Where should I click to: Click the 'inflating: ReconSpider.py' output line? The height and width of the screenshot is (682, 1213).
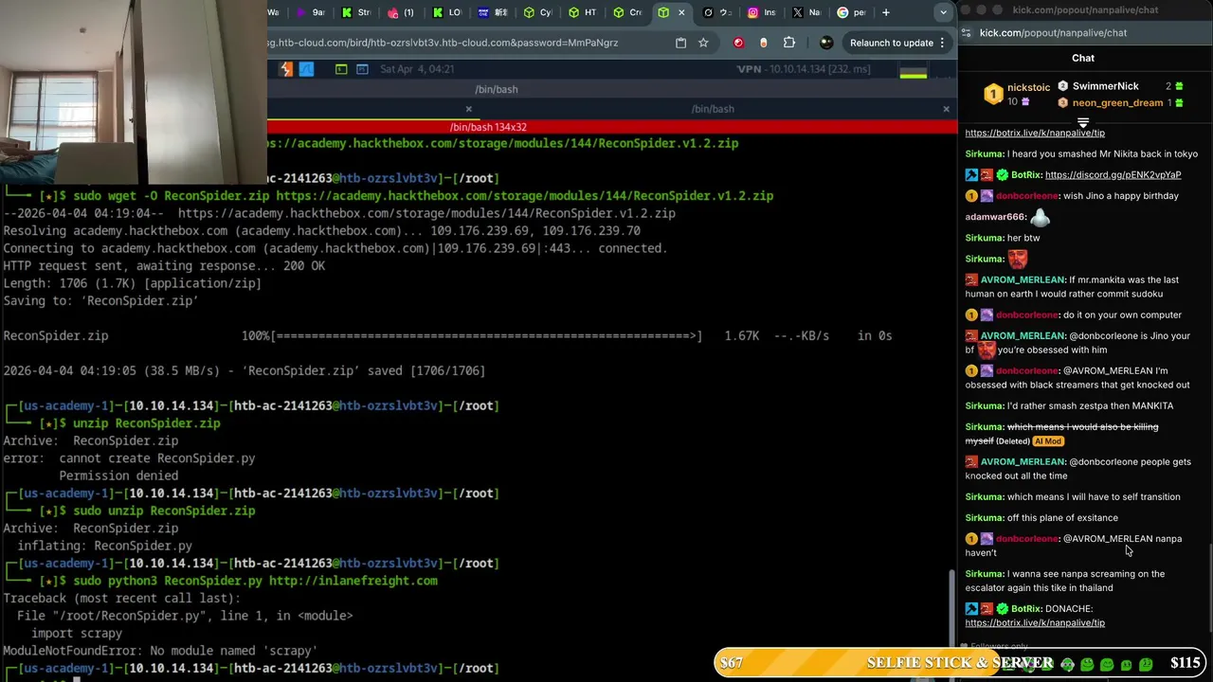click(x=104, y=546)
